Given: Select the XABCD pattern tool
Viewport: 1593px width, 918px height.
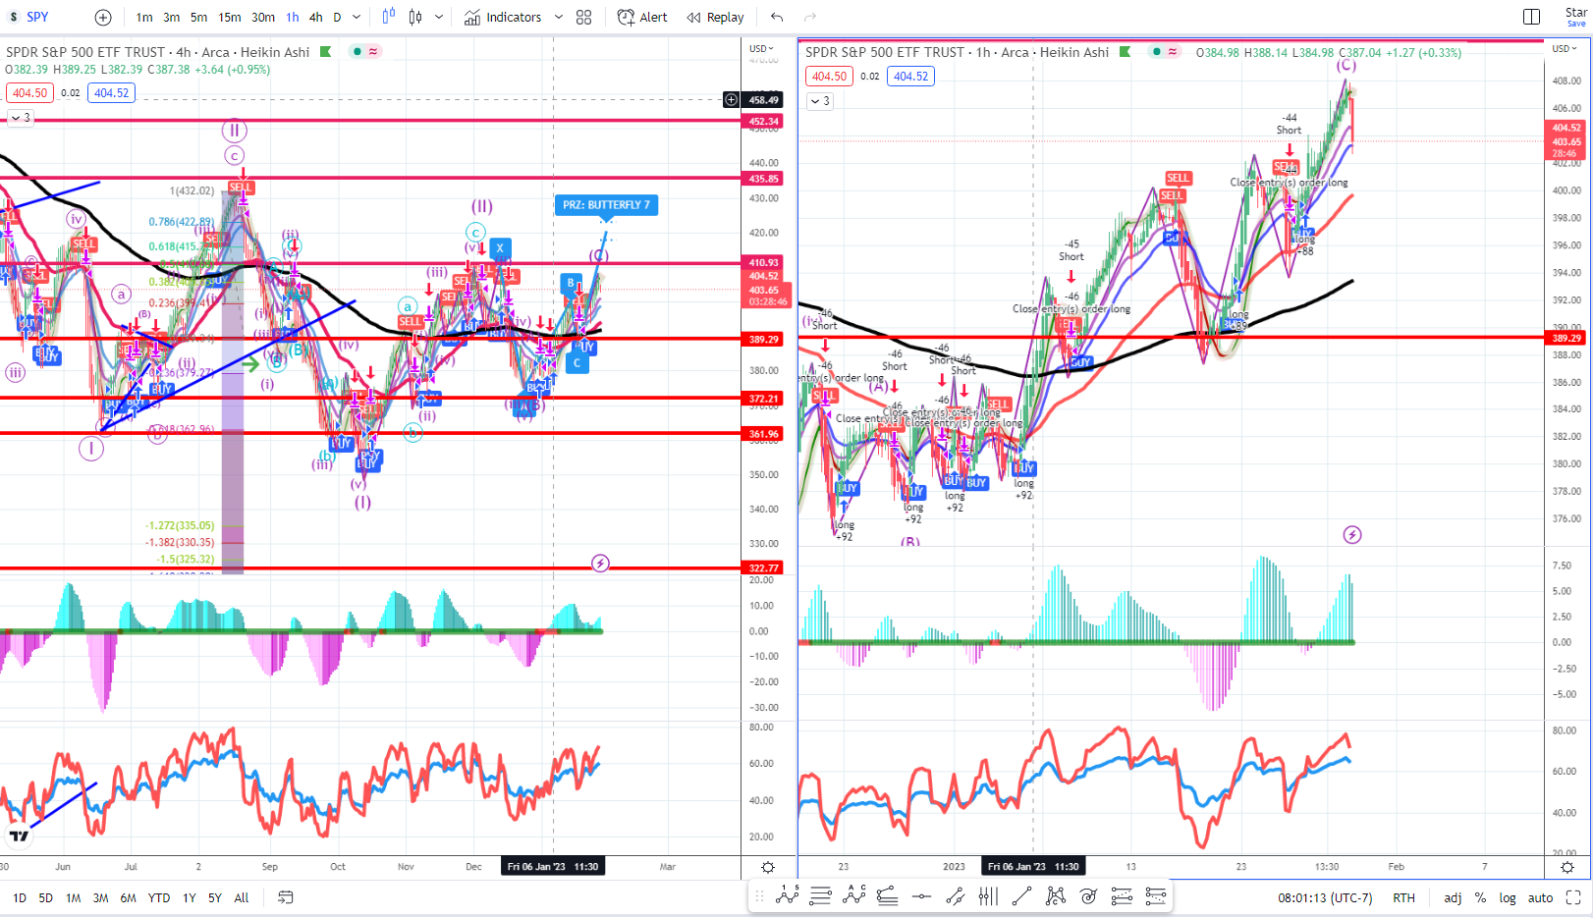Looking at the screenshot, I should click(1056, 895).
